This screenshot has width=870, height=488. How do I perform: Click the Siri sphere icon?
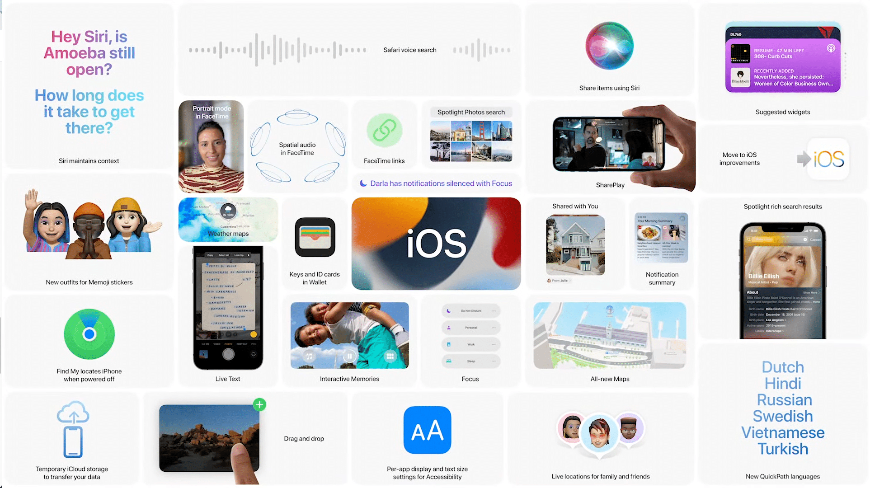click(x=610, y=48)
